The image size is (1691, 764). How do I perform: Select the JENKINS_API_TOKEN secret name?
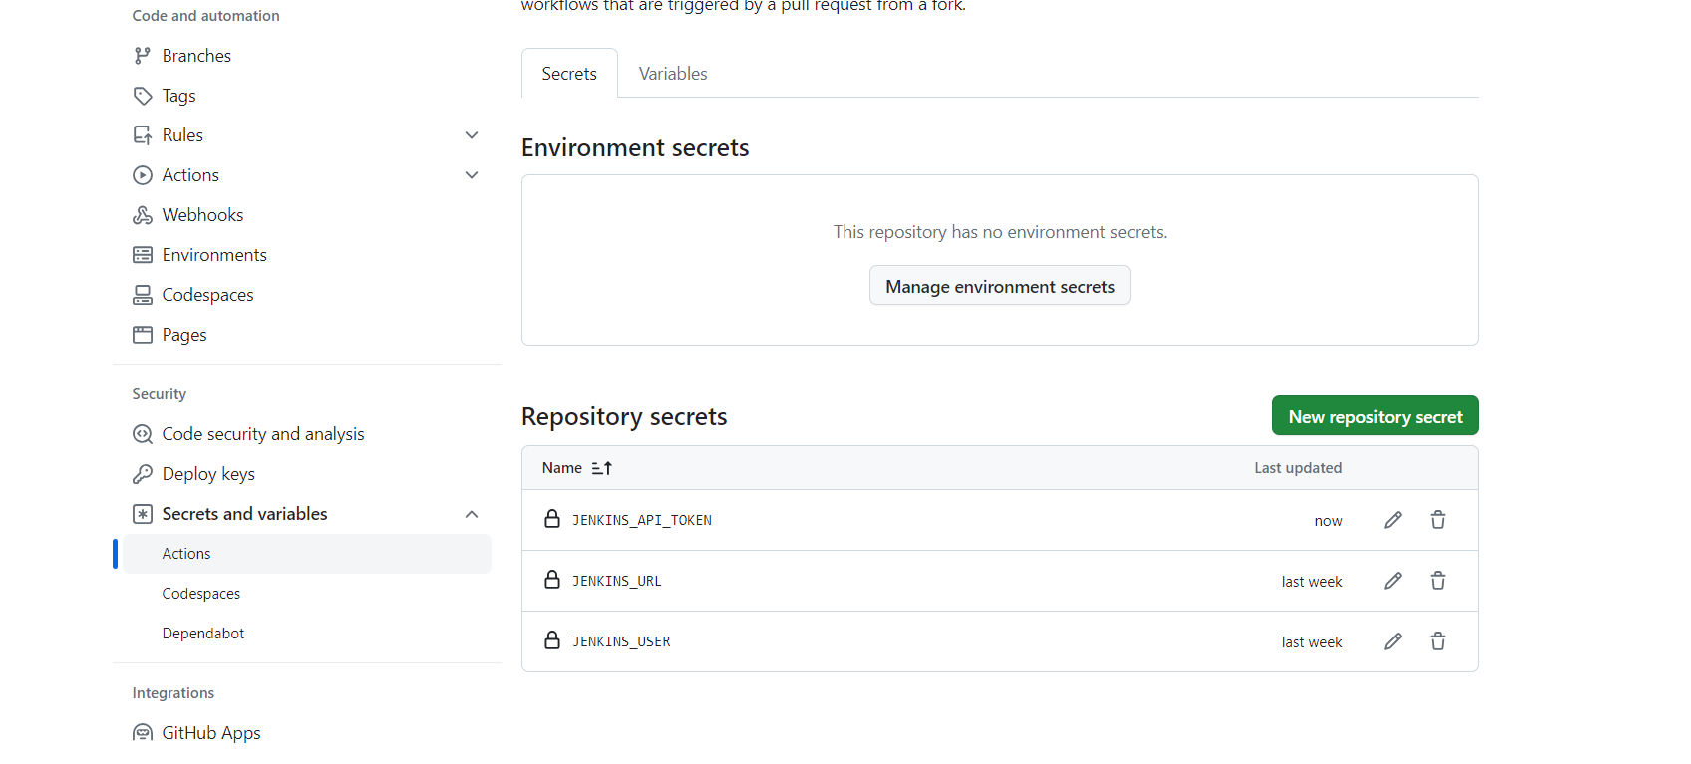pos(641,520)
